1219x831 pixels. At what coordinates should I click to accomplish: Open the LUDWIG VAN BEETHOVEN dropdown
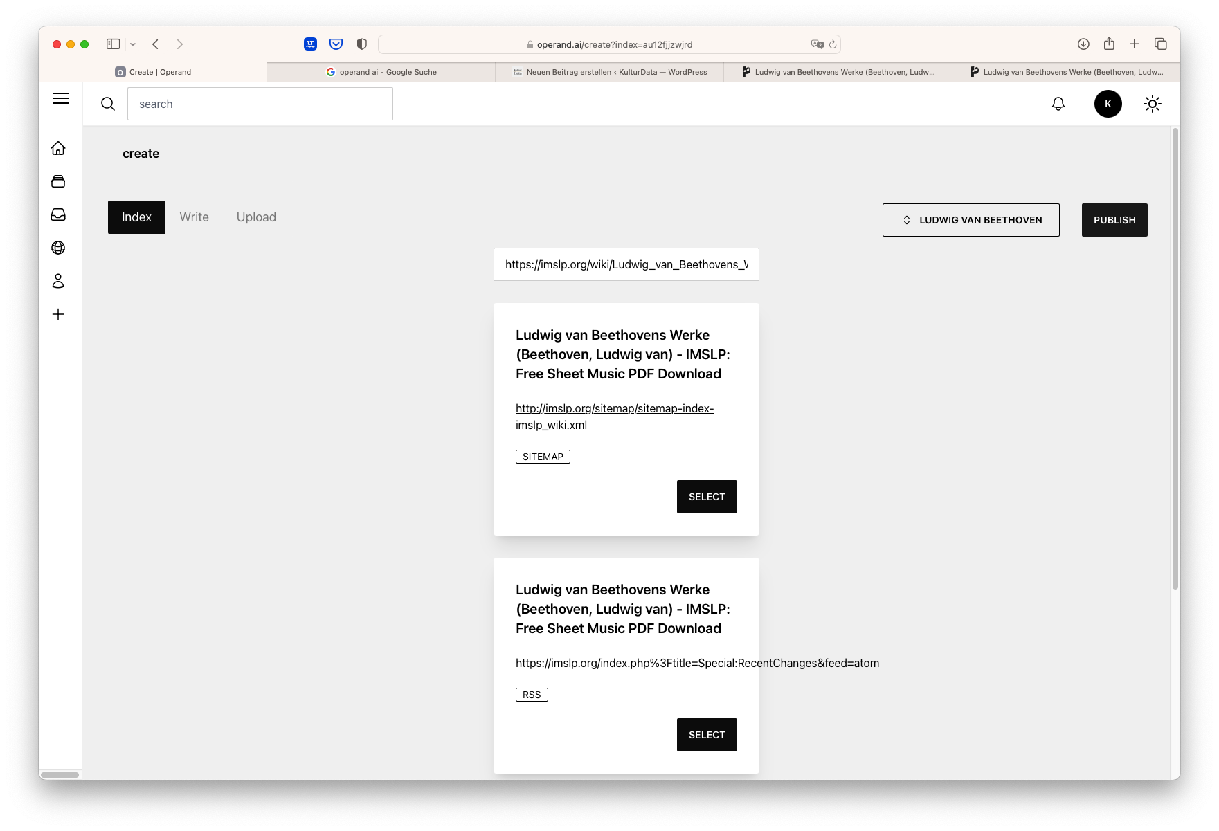click(x=970, y=219)
